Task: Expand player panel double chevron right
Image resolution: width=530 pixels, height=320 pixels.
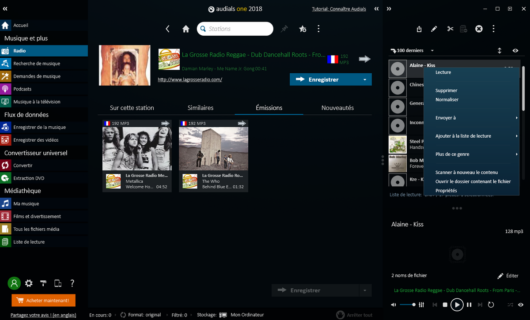Action: pos(389,9)
